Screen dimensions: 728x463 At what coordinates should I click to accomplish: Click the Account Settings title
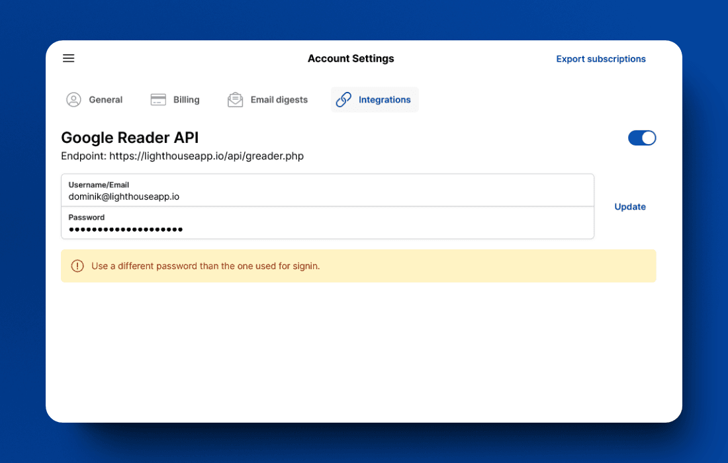pyautogui.click(x=351, y=59)
